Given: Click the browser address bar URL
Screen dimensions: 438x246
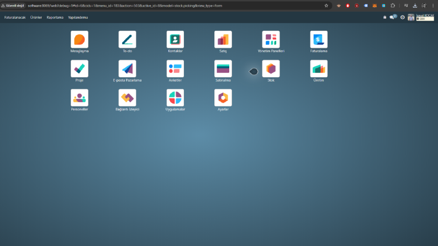Looking at the screenshot, I should [x=125, y=6].
